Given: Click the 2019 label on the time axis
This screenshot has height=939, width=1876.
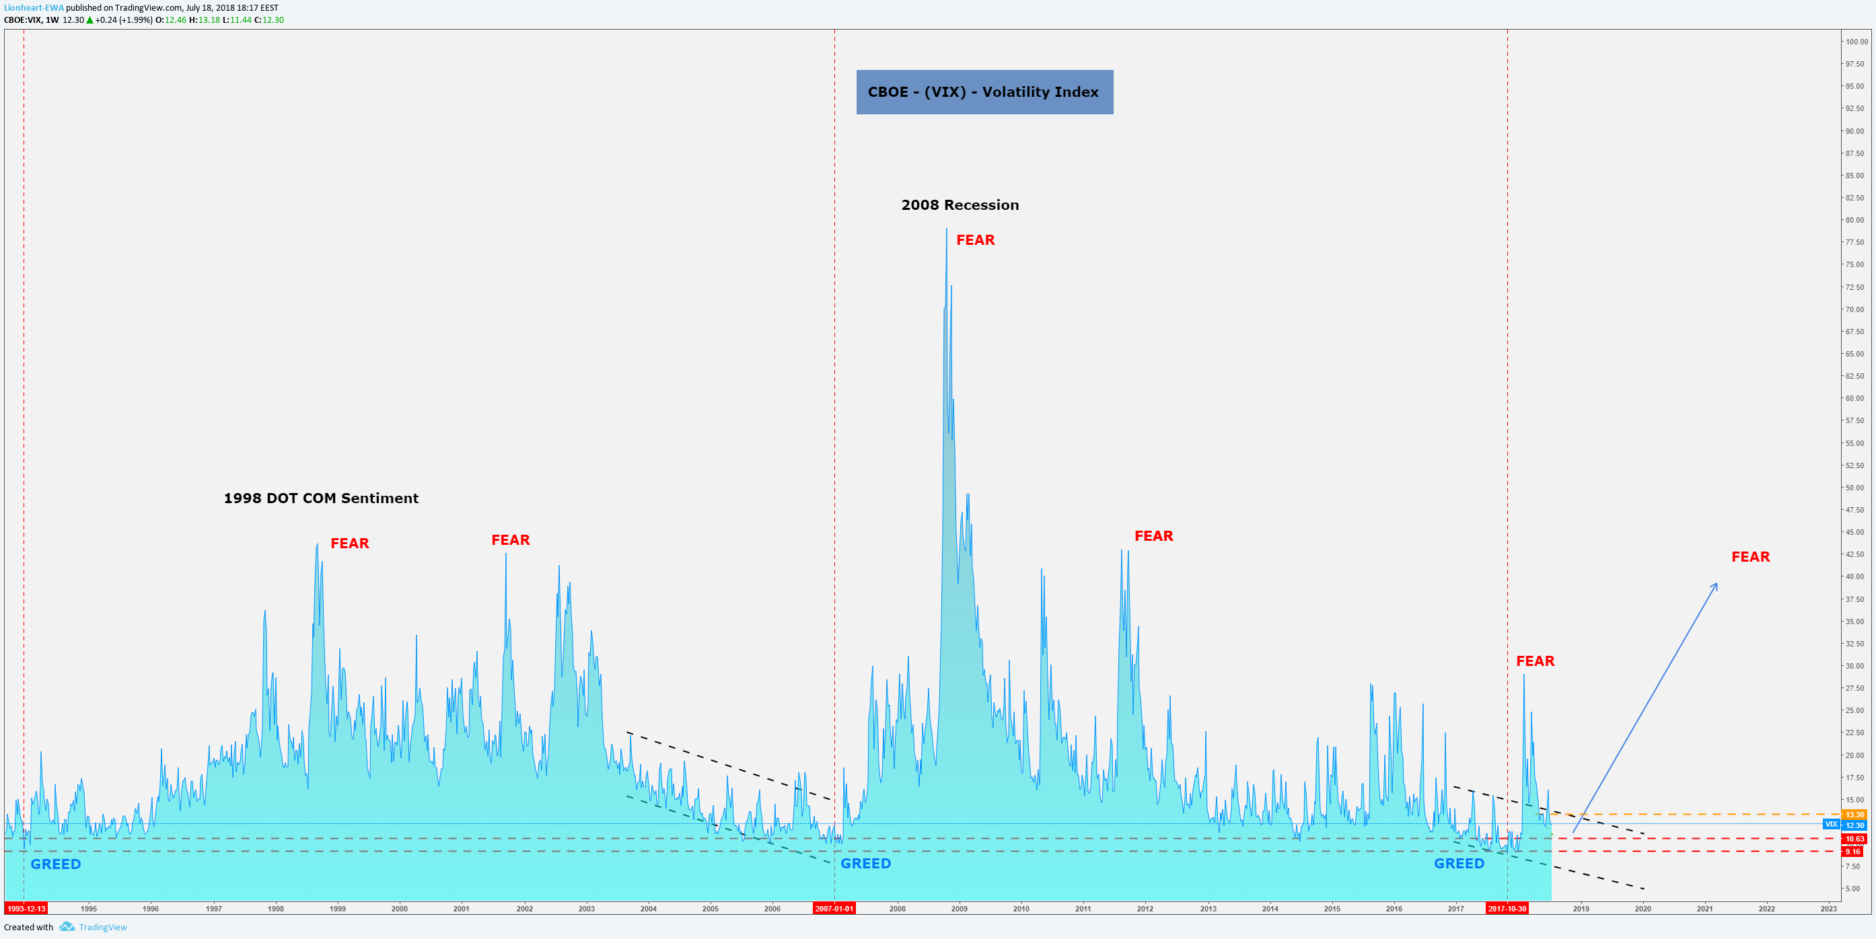Looking at the screenshot, I should pyautogui.click(x=1581, y=909).
